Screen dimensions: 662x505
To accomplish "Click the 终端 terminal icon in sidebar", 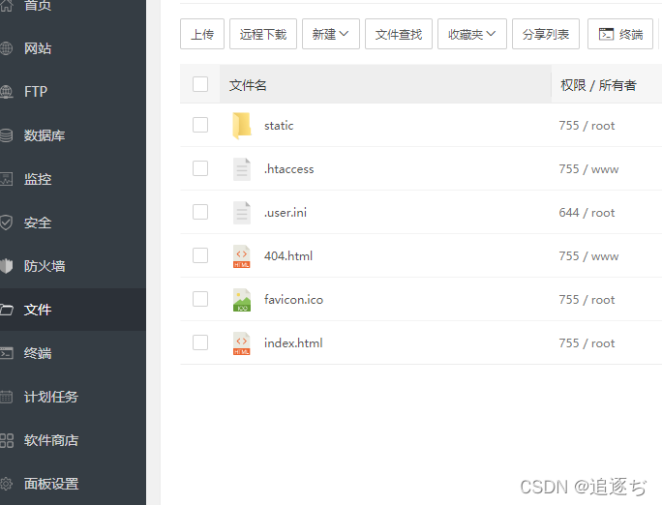I will click(6, 353).
